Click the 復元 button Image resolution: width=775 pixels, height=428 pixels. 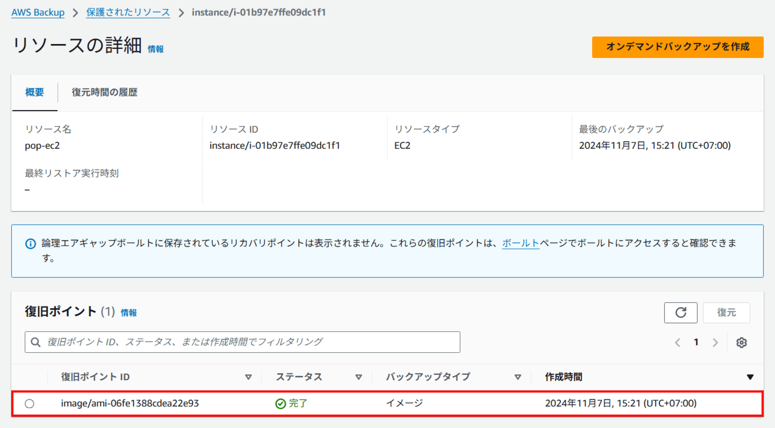(x=727, y=312)
